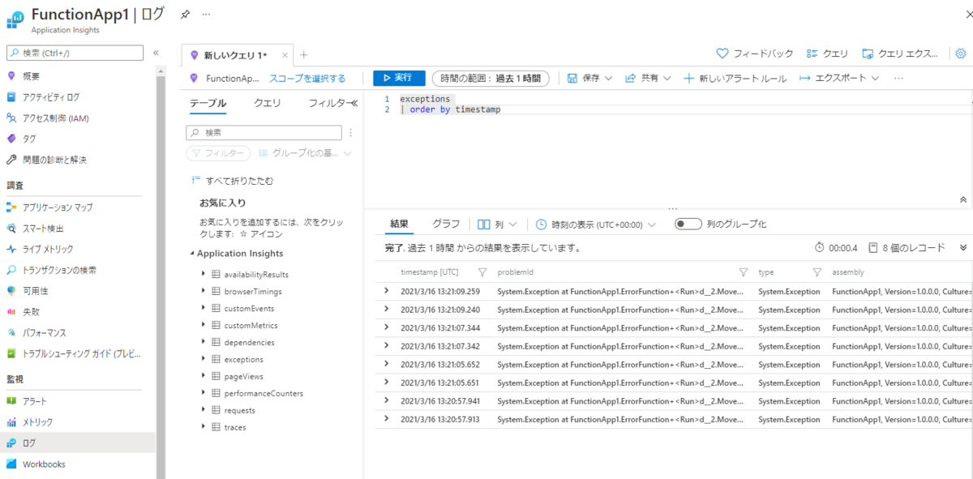Filter the type column
The width and height of the screenshot is (973, 479).
[x=817, y=272]
